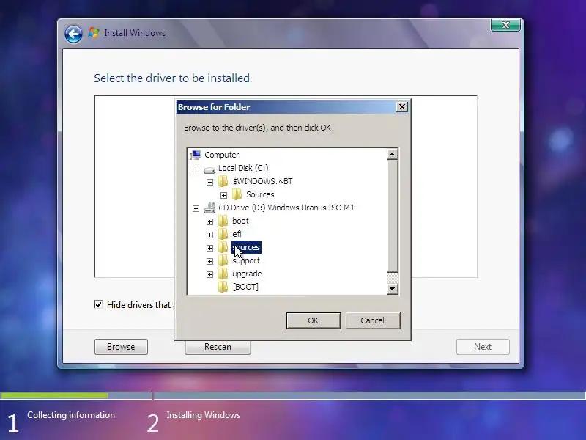Select the "Computer" tree label
The image size is (586, 440).
pos(222,155)
